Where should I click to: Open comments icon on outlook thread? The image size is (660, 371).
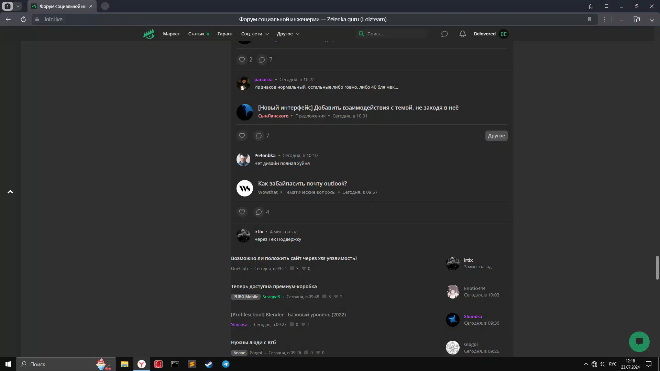259,212
